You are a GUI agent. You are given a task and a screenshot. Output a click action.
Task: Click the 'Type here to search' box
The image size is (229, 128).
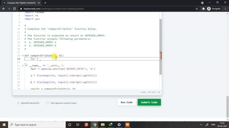pos(37,125)
